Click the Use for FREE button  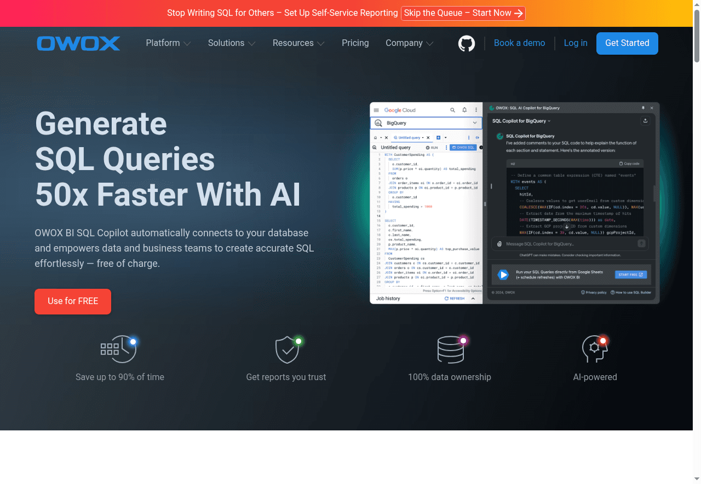click(x=73, y=301)
